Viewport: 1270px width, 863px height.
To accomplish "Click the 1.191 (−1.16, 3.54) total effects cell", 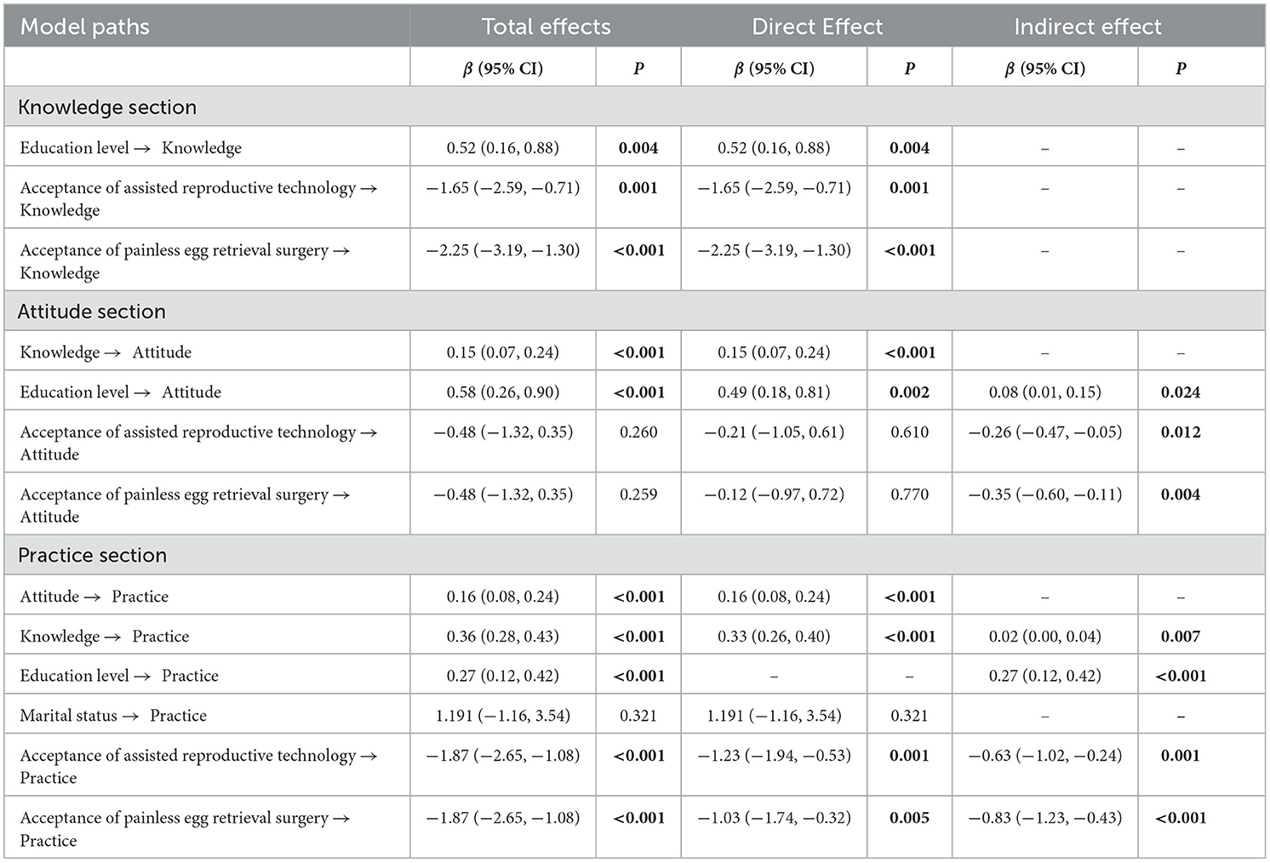I will click(503, 716).
